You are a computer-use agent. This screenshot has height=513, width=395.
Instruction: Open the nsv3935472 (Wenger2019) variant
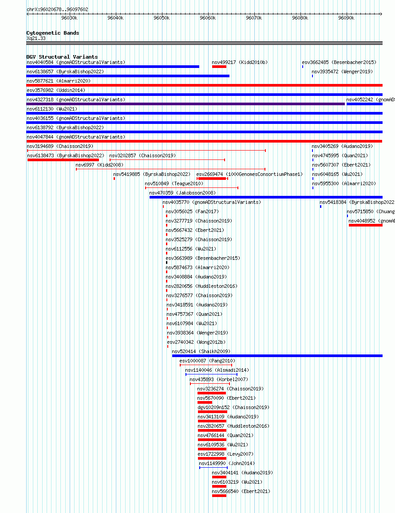click(x=342, y=72)
